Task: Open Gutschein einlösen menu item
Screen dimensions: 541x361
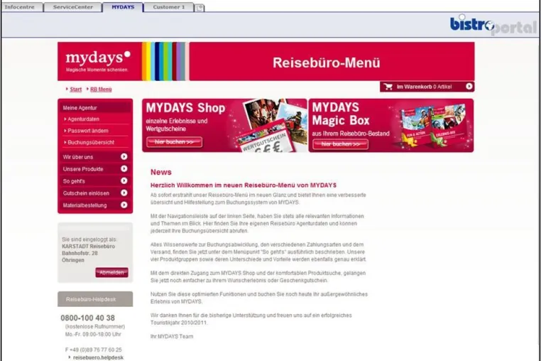Action: pos(95,193)
